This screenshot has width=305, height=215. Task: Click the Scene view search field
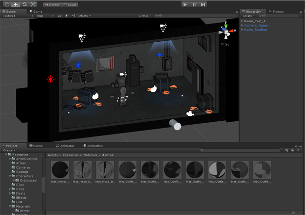[x=195, y=16]
